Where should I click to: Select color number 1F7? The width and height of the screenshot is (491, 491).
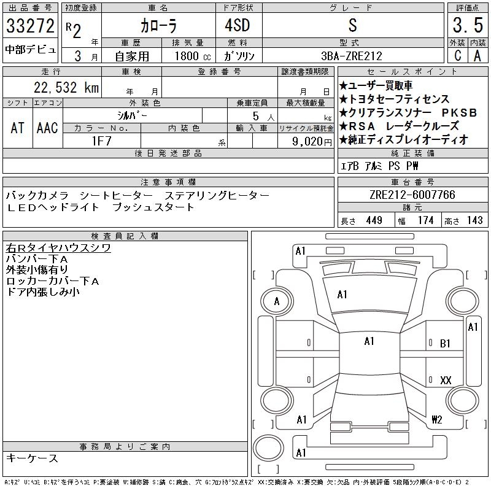click(x=101, y=141)
